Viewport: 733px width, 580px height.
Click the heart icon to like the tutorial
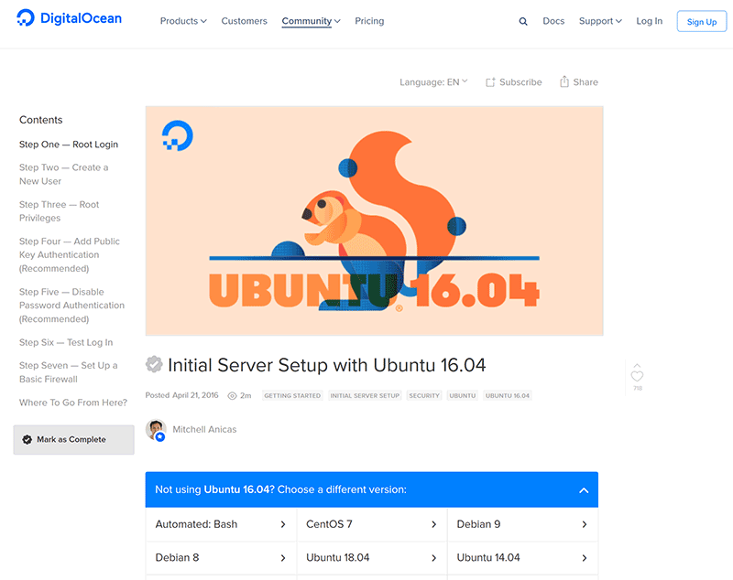click(x=637, y=376)
